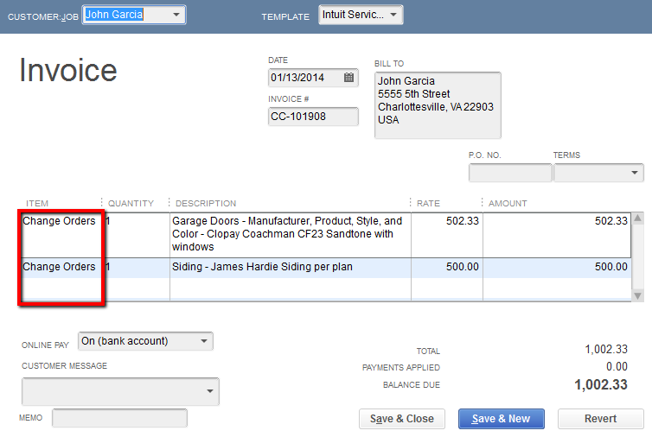The image size is (652, 437).
Task: Click the 500.00 rate cell
Action: coord(447,267)
